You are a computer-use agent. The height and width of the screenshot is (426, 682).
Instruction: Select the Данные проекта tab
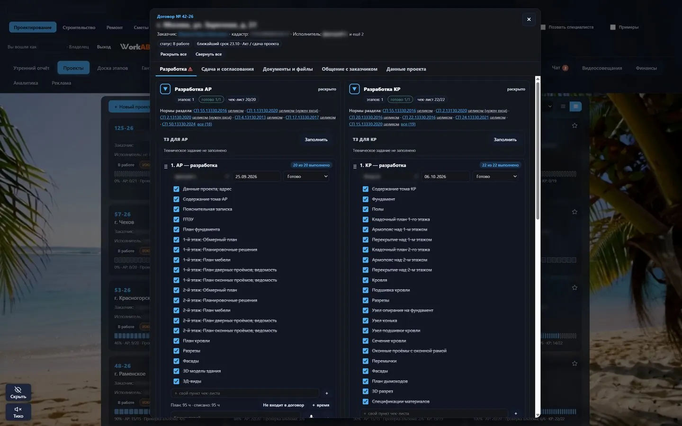tap(406, 69)
